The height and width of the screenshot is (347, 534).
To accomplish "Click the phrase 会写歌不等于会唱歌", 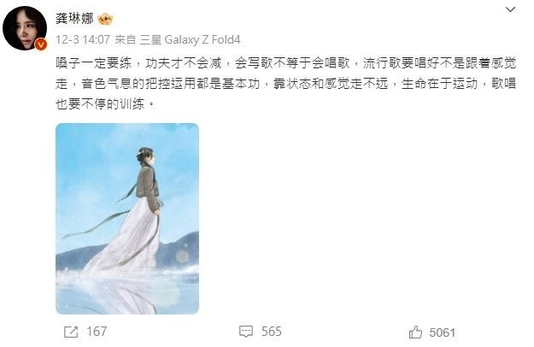I will (x=292, y=63).
